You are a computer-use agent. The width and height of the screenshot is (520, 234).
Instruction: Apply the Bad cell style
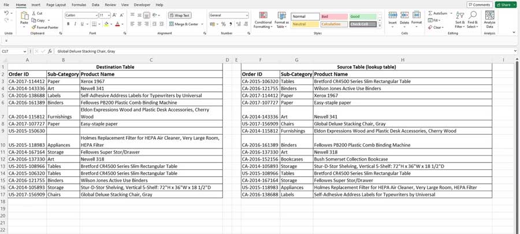(334, 17)
